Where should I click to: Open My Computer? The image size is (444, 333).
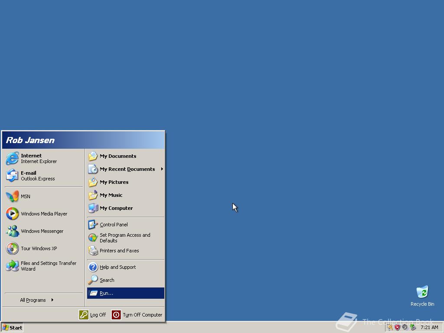(x=126, y=208)
